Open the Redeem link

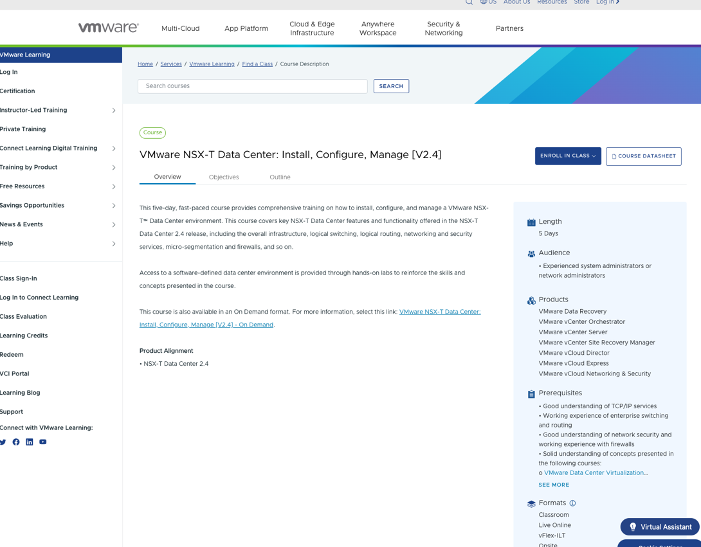12,355
